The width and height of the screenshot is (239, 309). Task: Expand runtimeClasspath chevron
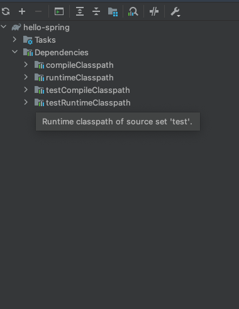click(x=26, y=77)
